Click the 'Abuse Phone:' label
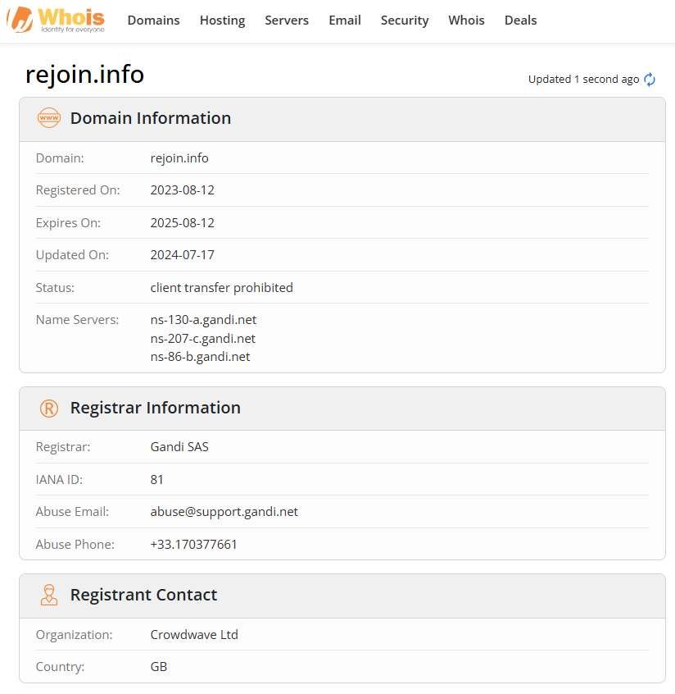 coord(75,544)
